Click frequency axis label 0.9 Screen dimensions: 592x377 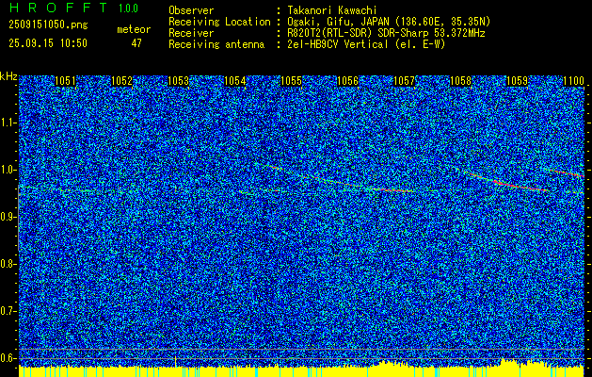point(8,217)
